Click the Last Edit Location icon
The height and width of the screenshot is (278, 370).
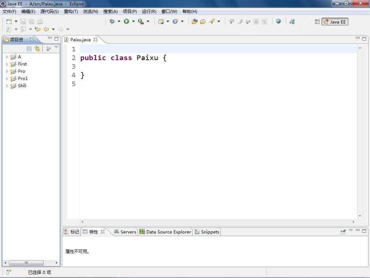(x=38, y=29)
